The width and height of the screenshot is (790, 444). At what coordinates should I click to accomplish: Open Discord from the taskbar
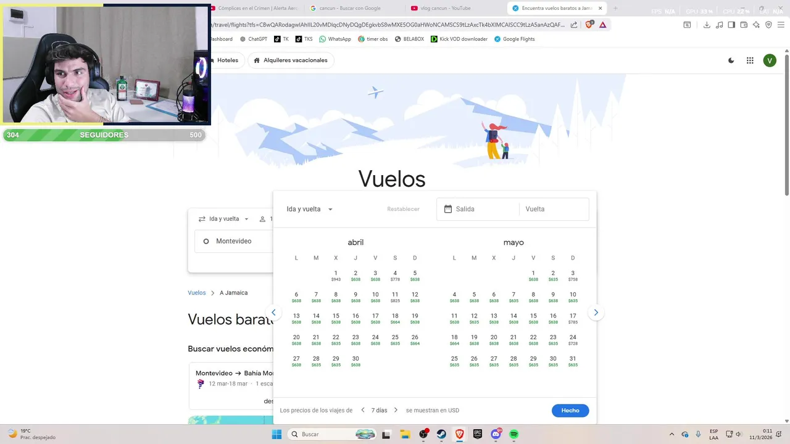(x=496, y=434)
